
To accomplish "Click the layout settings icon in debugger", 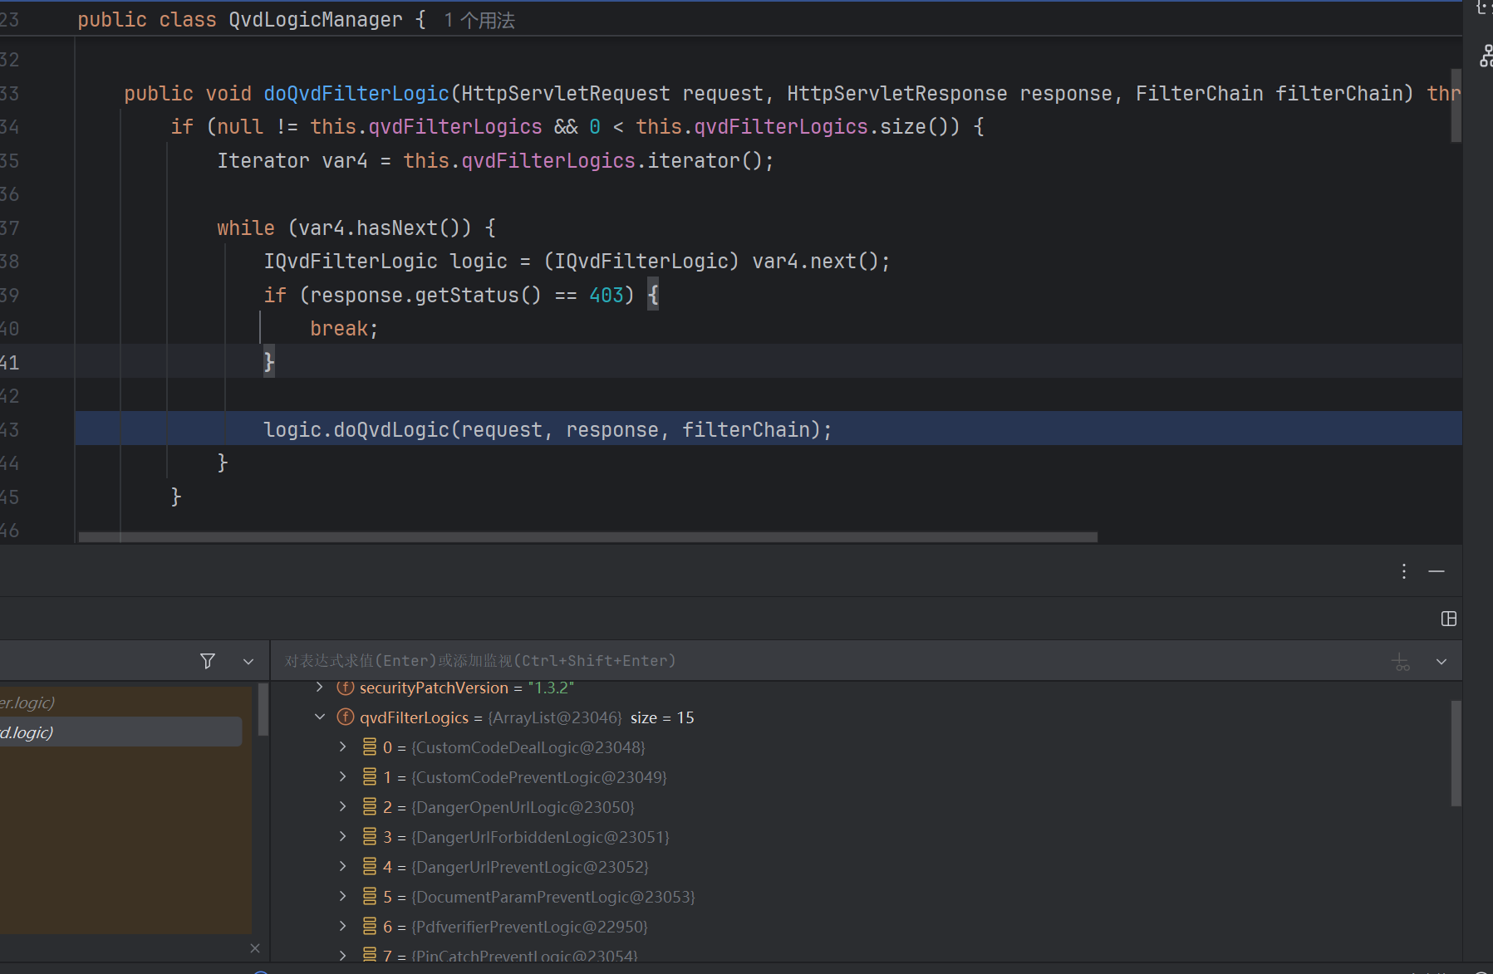I will (x=1448, y=619).
